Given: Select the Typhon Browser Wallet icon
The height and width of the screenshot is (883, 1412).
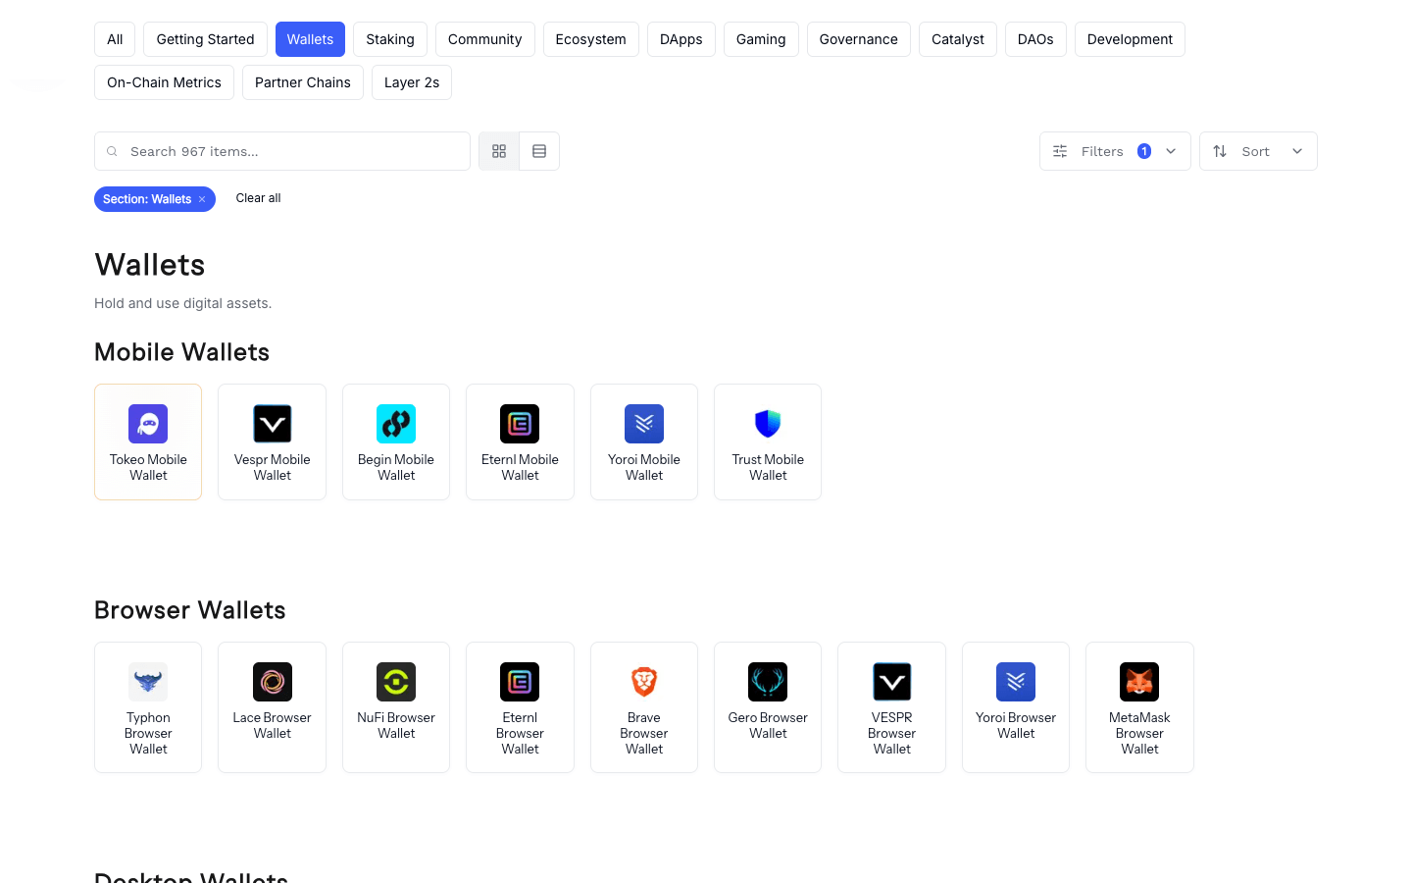Looking at the screenshot, I should (148, 681).
